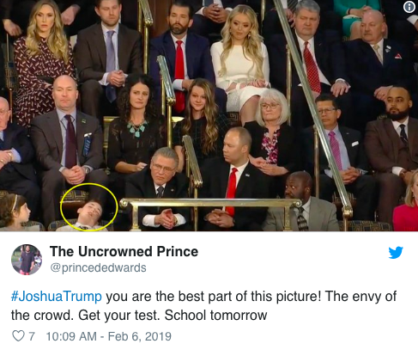
Task: Click the white-haired woman with glasses
Action: tap(271, 129)
